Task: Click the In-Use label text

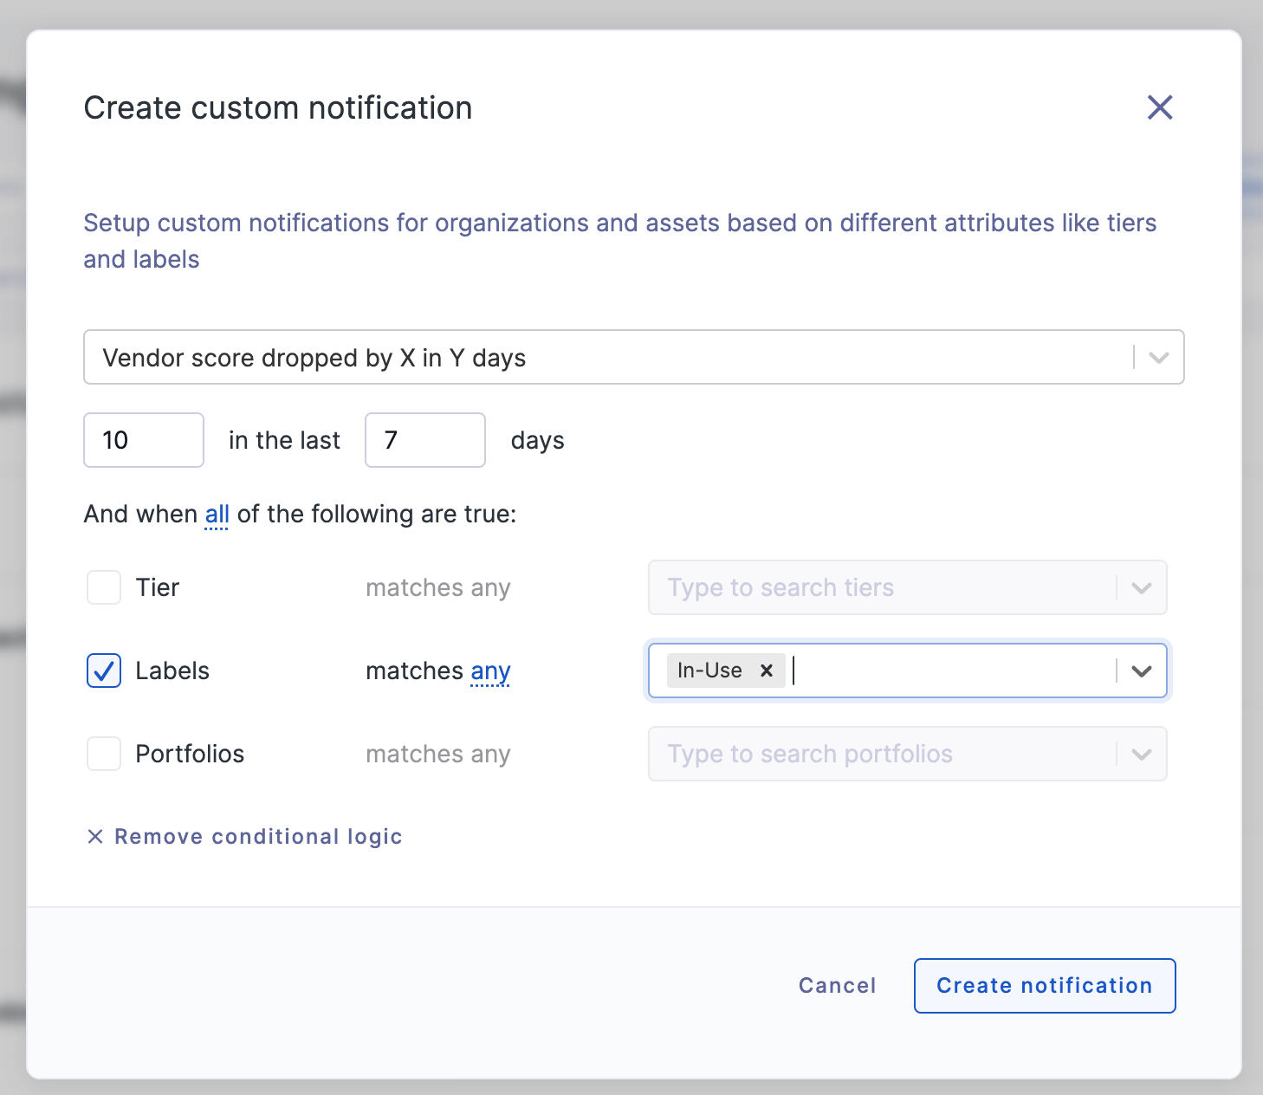Action: click(709, 671)
